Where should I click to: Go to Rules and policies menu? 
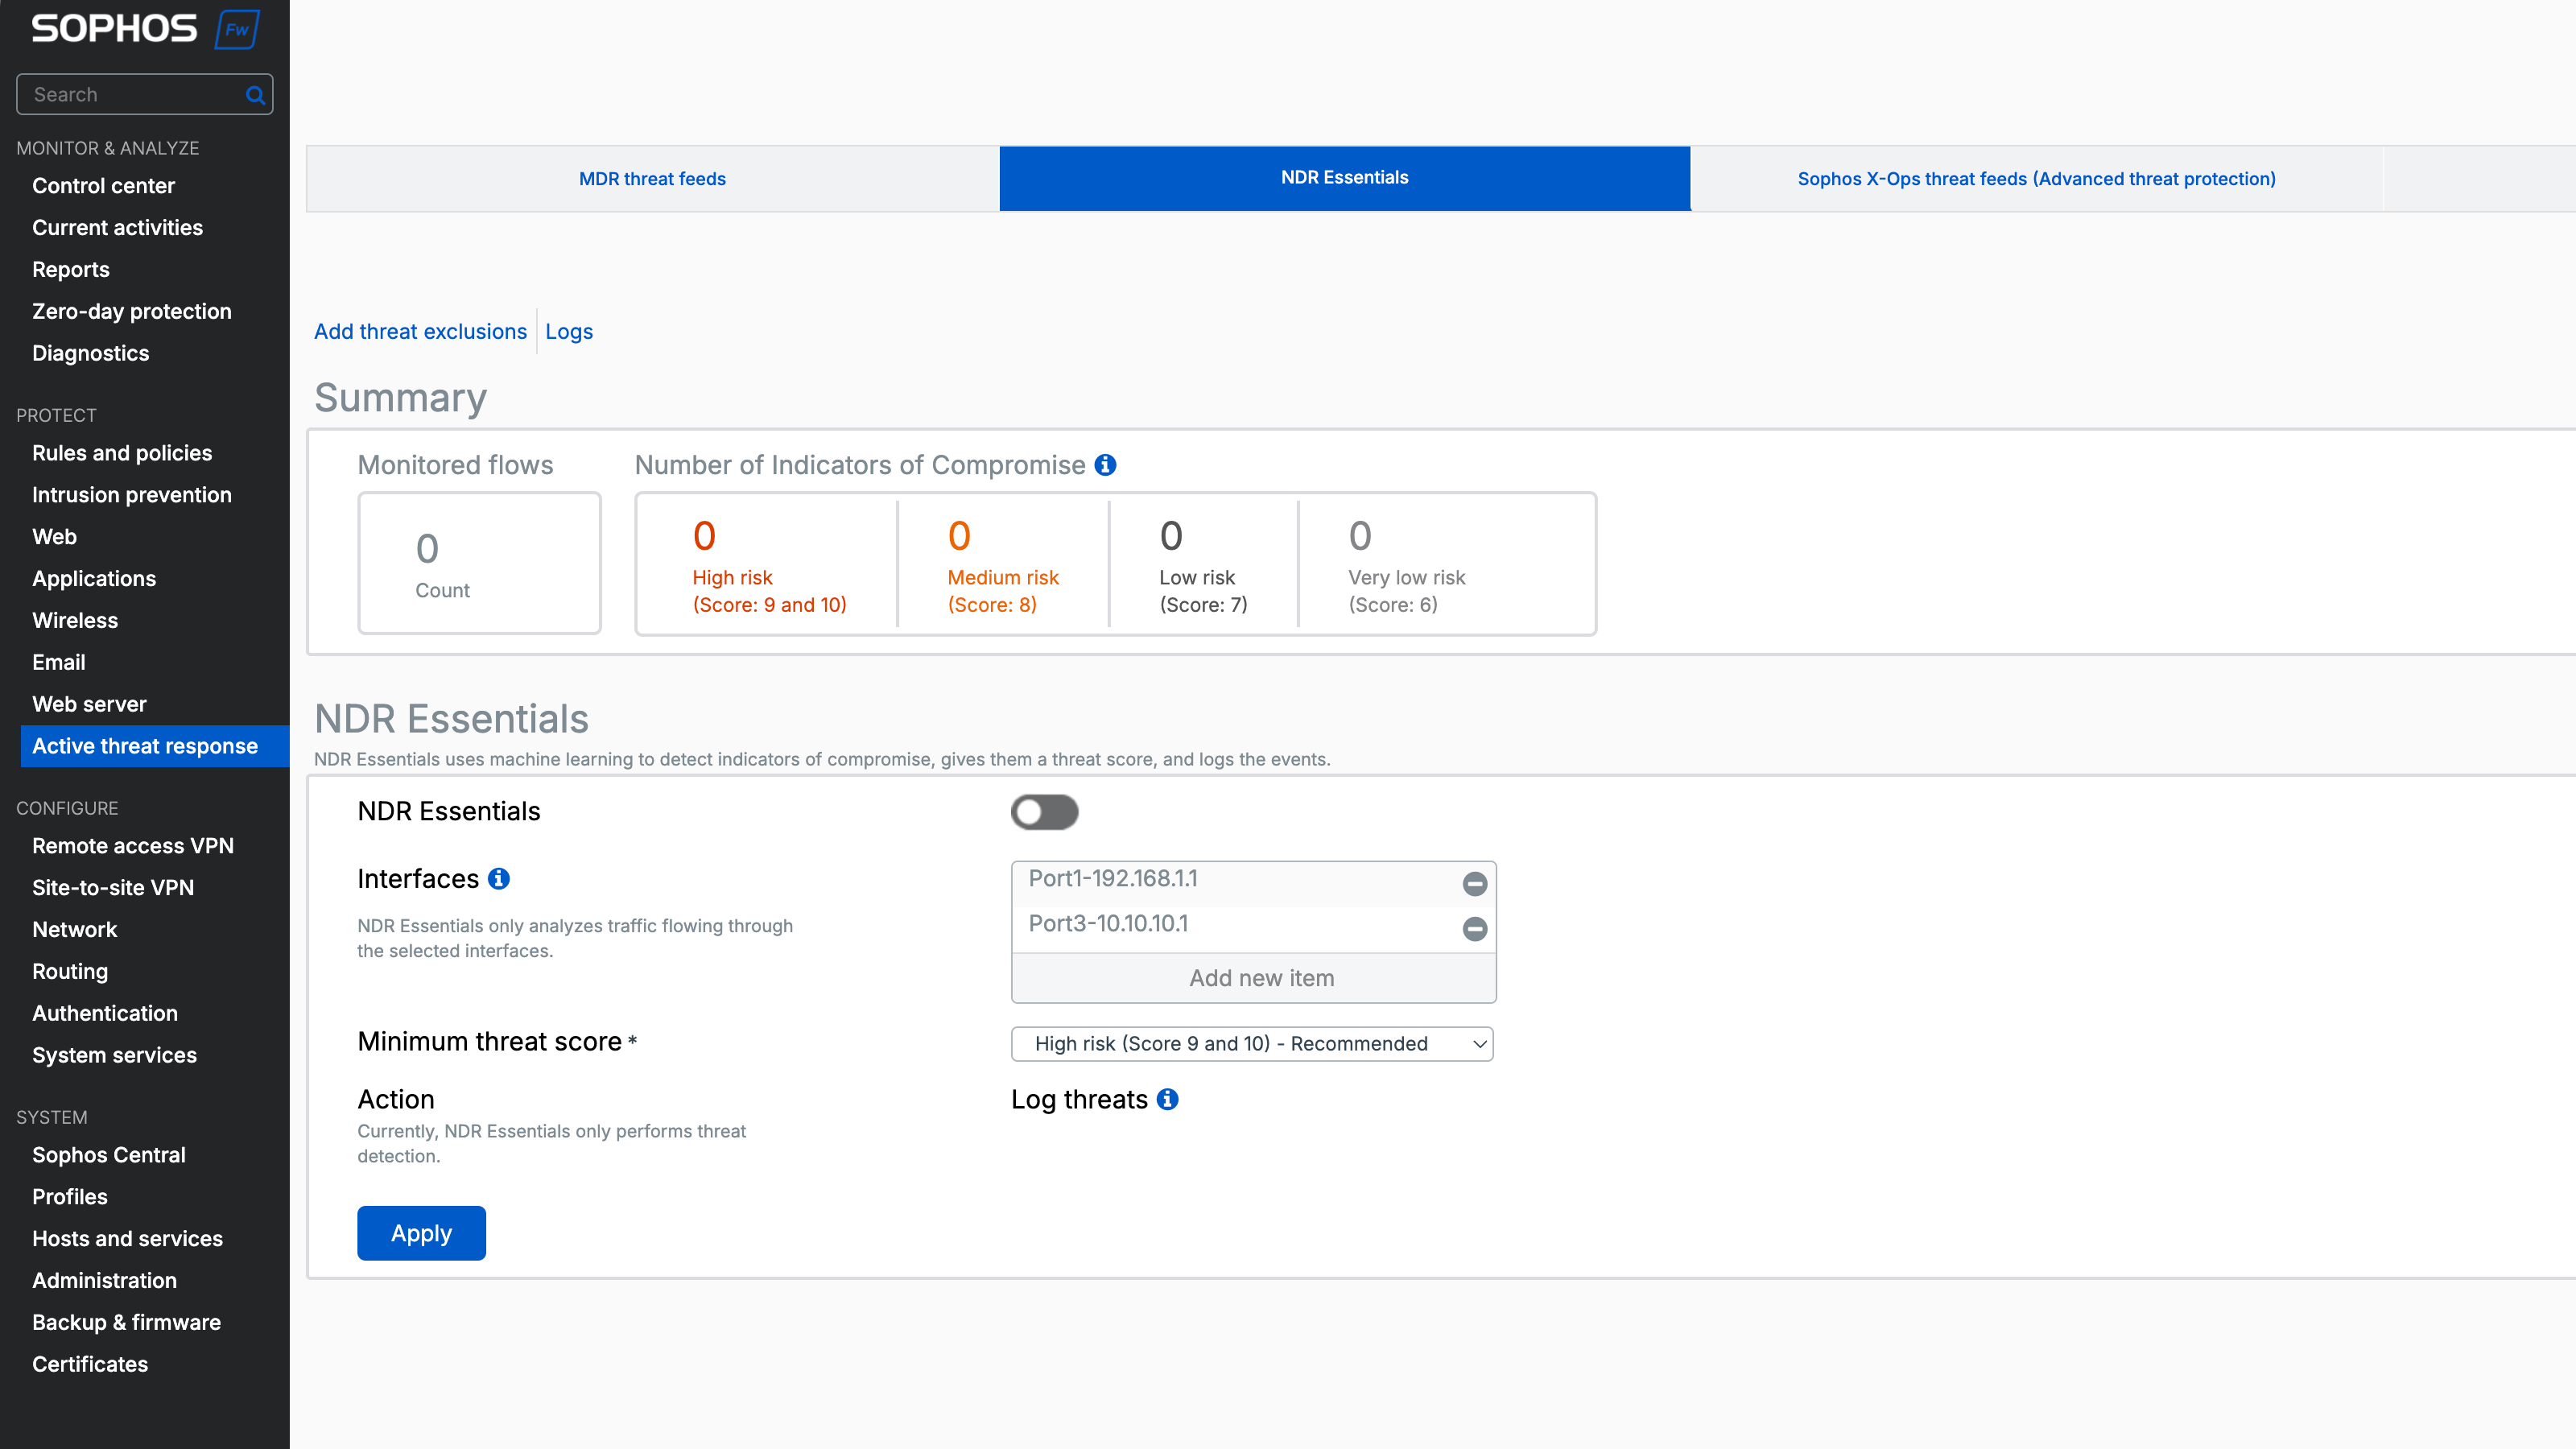(x=122, y=453)
